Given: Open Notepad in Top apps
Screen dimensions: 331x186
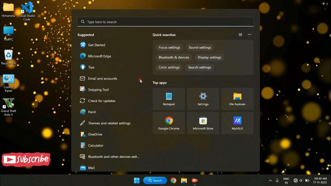Looking at the screenshot, I should tap(169, 99).
